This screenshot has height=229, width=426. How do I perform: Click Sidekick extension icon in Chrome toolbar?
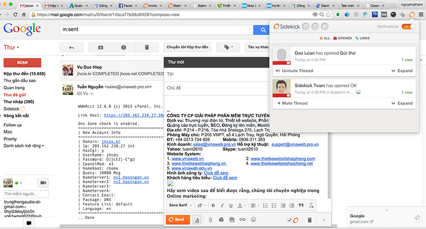coord(412,14)
